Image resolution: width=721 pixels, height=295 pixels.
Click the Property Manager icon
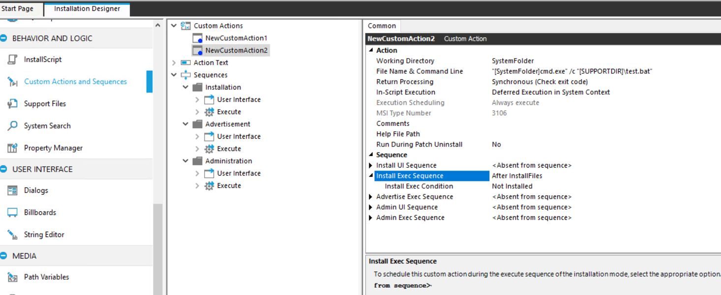tap(13, 148)
